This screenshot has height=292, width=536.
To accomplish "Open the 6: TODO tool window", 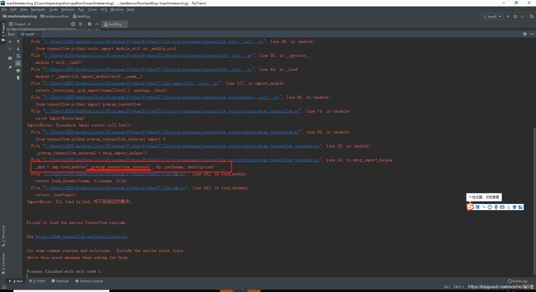I will (37, 281).
